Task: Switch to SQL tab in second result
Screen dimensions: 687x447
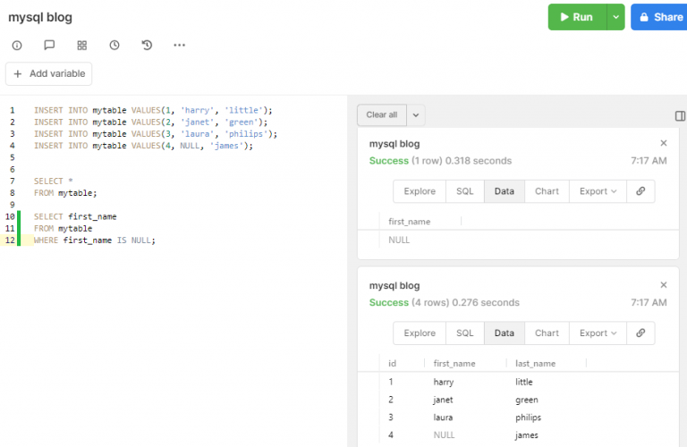Action: (x=465, y=333)
